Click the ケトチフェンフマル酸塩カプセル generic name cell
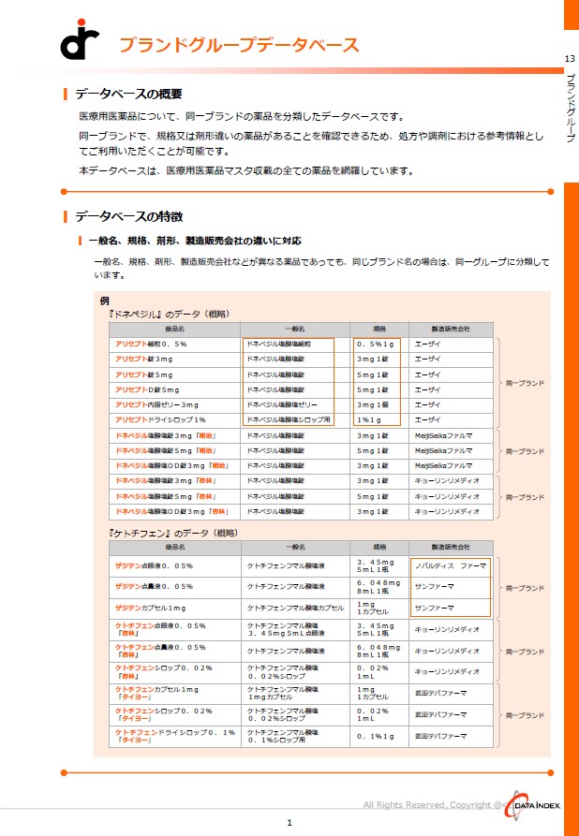 [x=292, y=609]
